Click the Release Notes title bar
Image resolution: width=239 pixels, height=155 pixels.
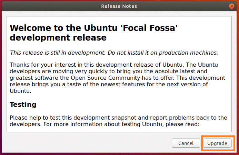click(x=119, y=6)
